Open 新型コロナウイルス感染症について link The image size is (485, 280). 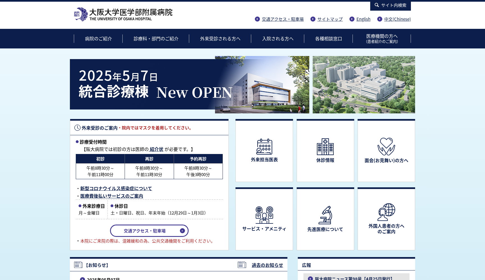pyautogui.click(x=115, y=188)
